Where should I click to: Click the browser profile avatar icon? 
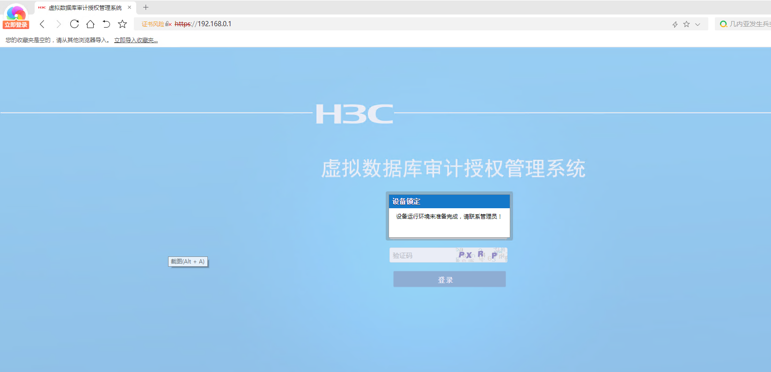16,12
